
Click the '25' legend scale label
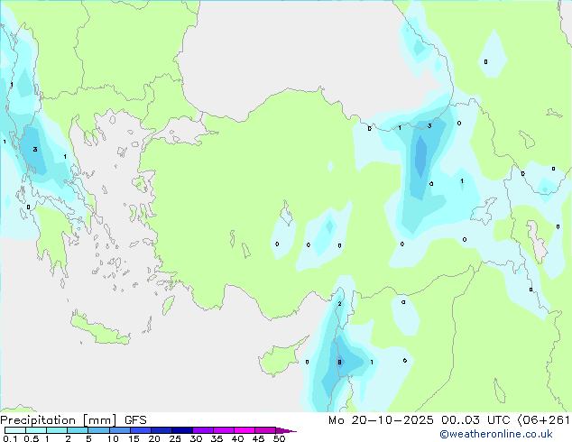point(175,438)
